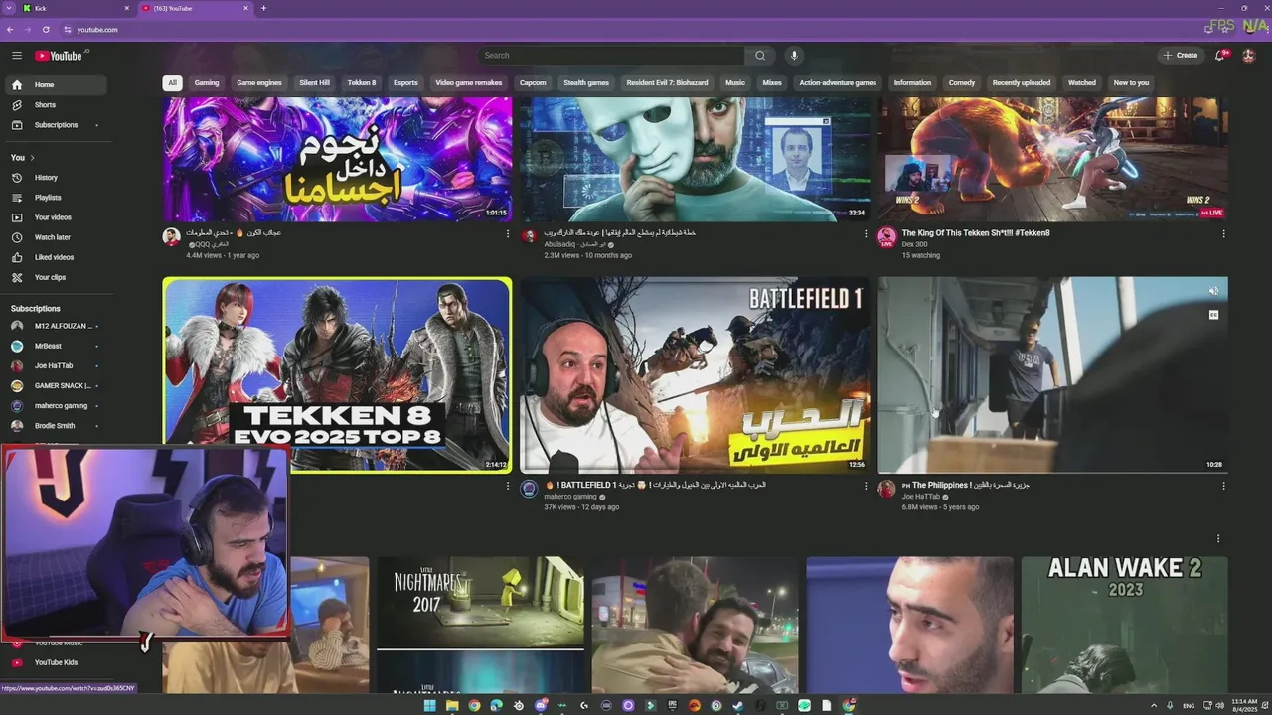1272x715 pixels.
Task: Click the search input field
Action: click(611, 56)
